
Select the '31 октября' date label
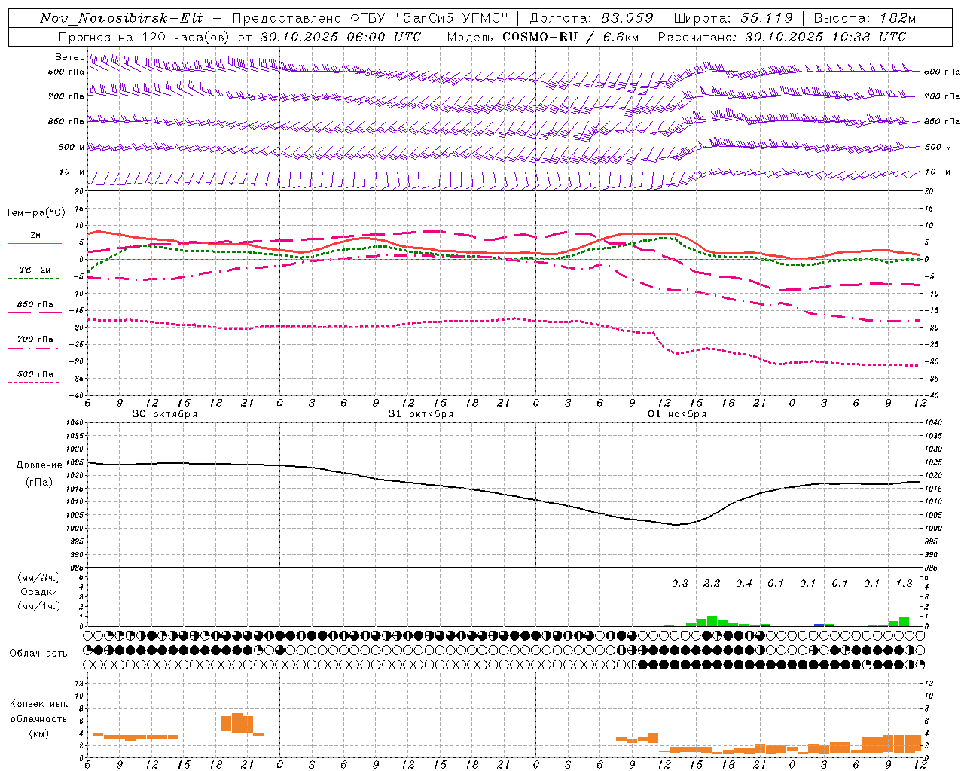pos(421,414)
